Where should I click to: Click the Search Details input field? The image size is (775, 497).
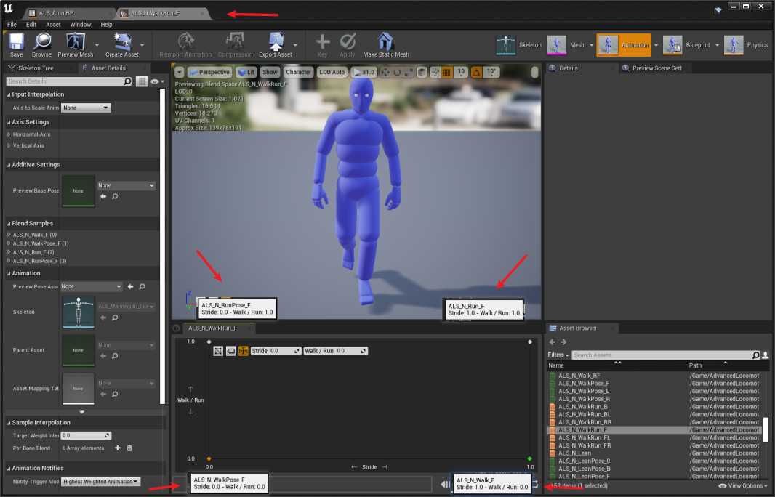[x=65, y=81]
